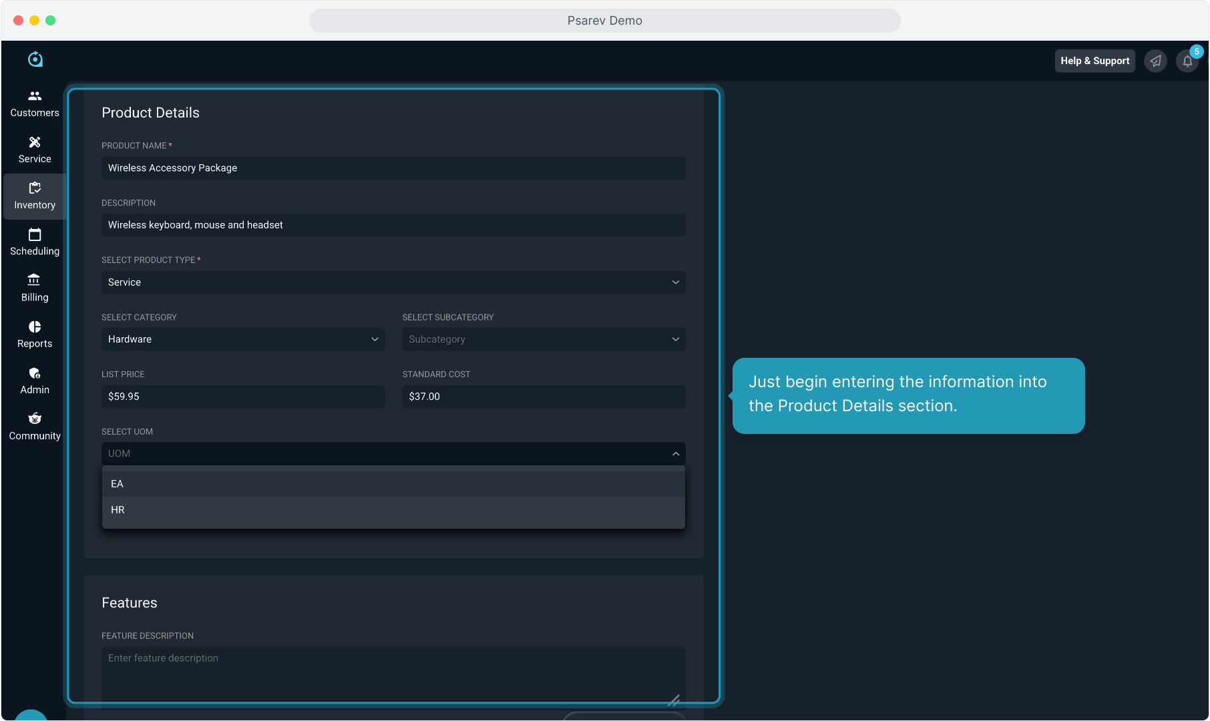The image size is (1210, 721).
Task: Select EA from the UOM list
Action: [393, 484]
